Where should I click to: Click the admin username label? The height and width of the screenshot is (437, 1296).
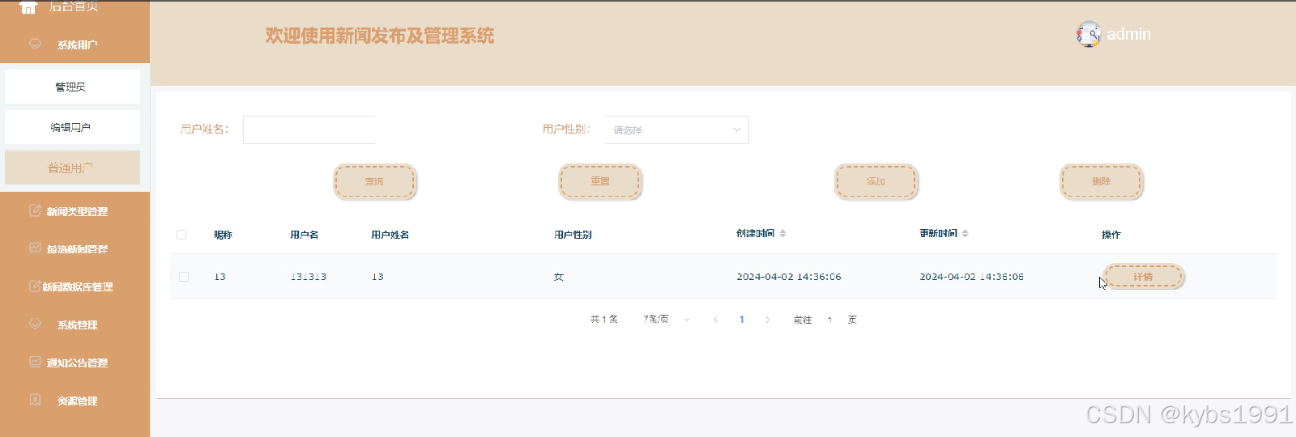point(1128,34)
